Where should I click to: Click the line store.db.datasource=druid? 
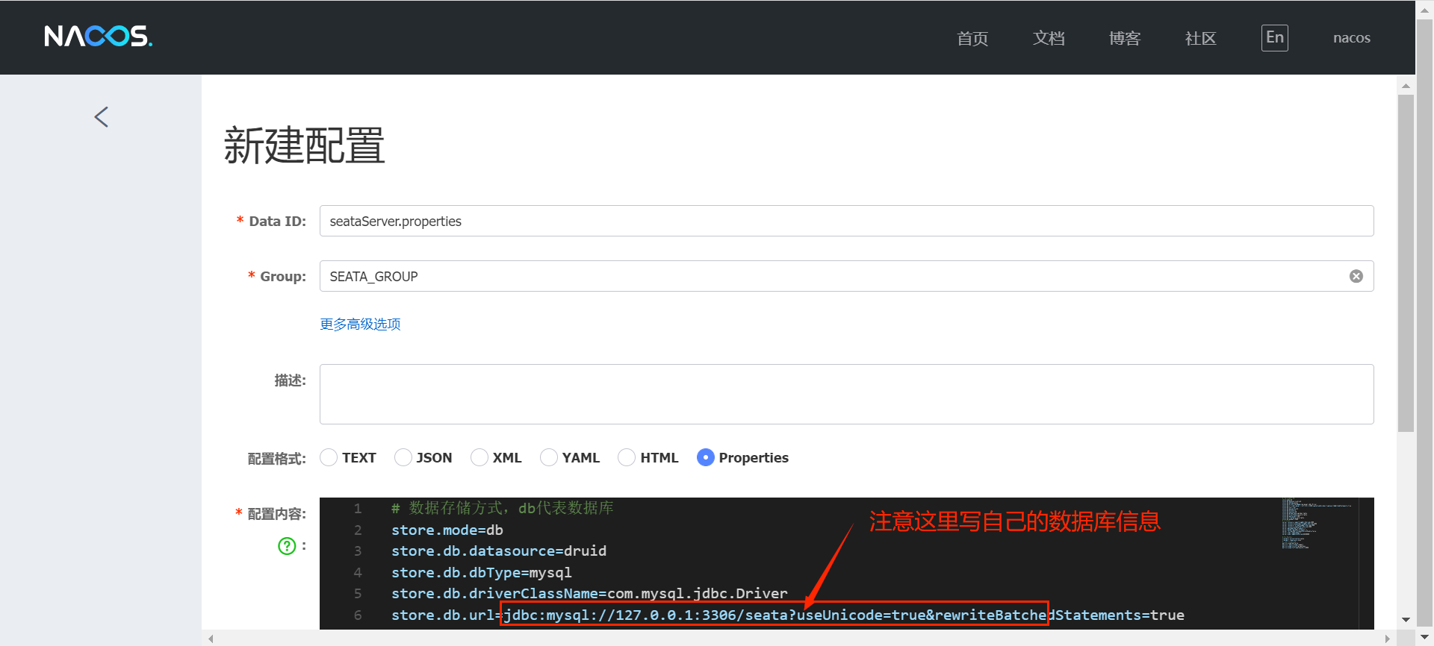pyautogui.click(x=499, y=551)
